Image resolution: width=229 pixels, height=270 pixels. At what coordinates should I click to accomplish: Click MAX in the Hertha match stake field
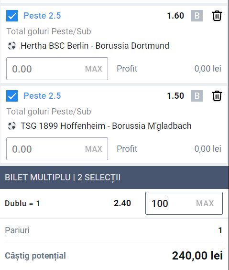94,69
